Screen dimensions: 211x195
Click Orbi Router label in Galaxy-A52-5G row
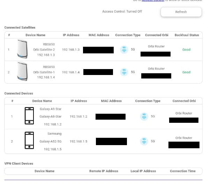coord(184,138)
